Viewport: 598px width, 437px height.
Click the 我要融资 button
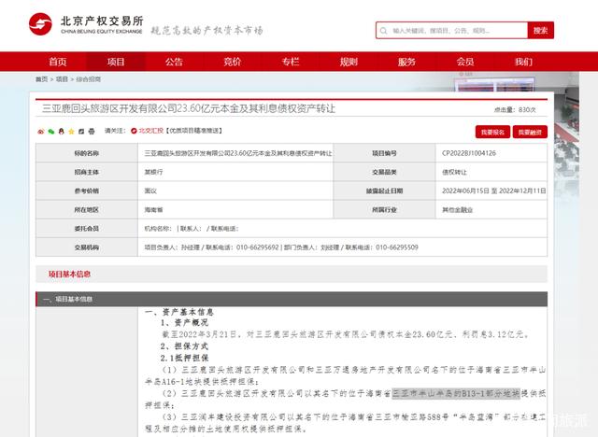click(x=530, y=132)
